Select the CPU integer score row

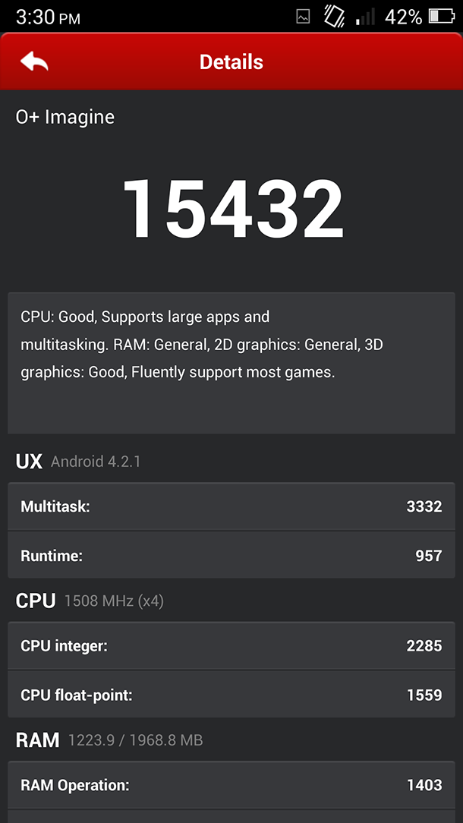pos(231,646)
